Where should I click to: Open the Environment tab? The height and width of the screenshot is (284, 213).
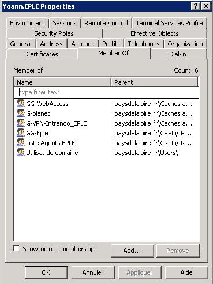27,23
